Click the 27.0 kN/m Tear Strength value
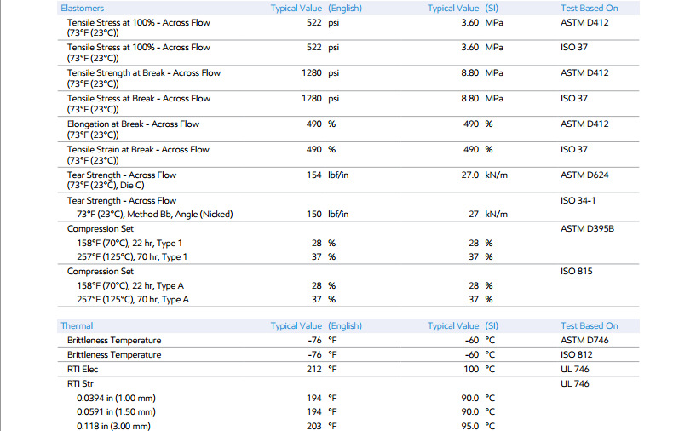696x431 pixels. pyautogui.click(x=484, y=175)
